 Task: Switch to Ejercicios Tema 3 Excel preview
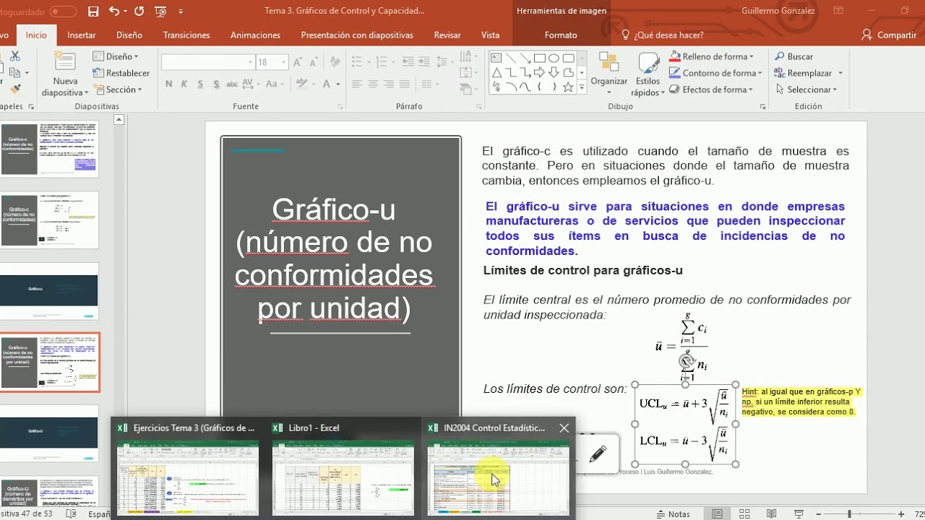(188, 467)
